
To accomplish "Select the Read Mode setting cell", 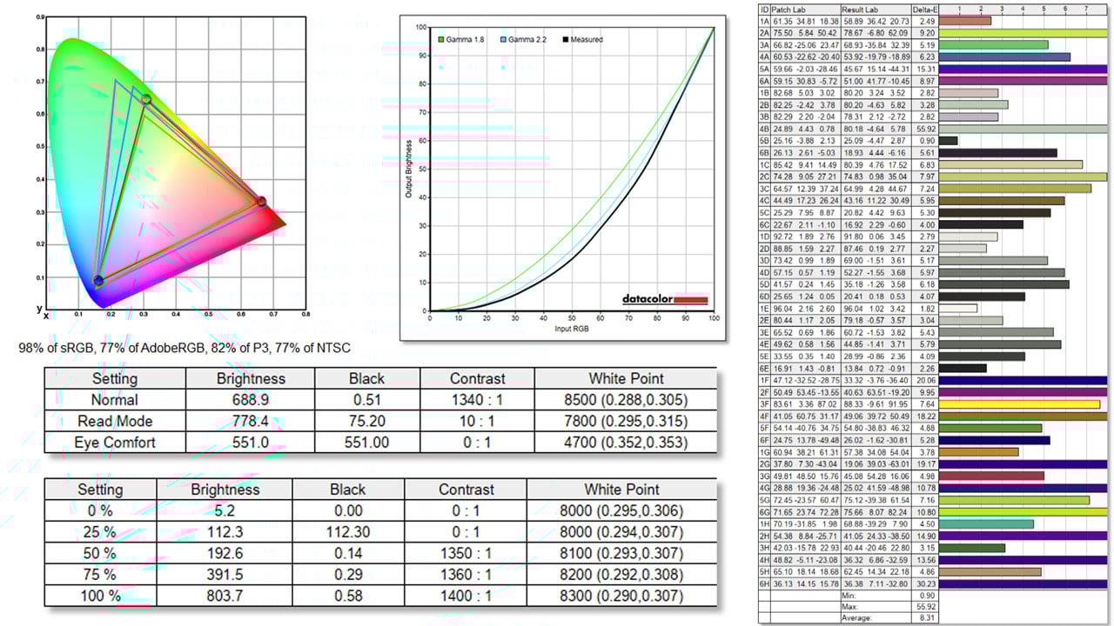I will point(115,422).
